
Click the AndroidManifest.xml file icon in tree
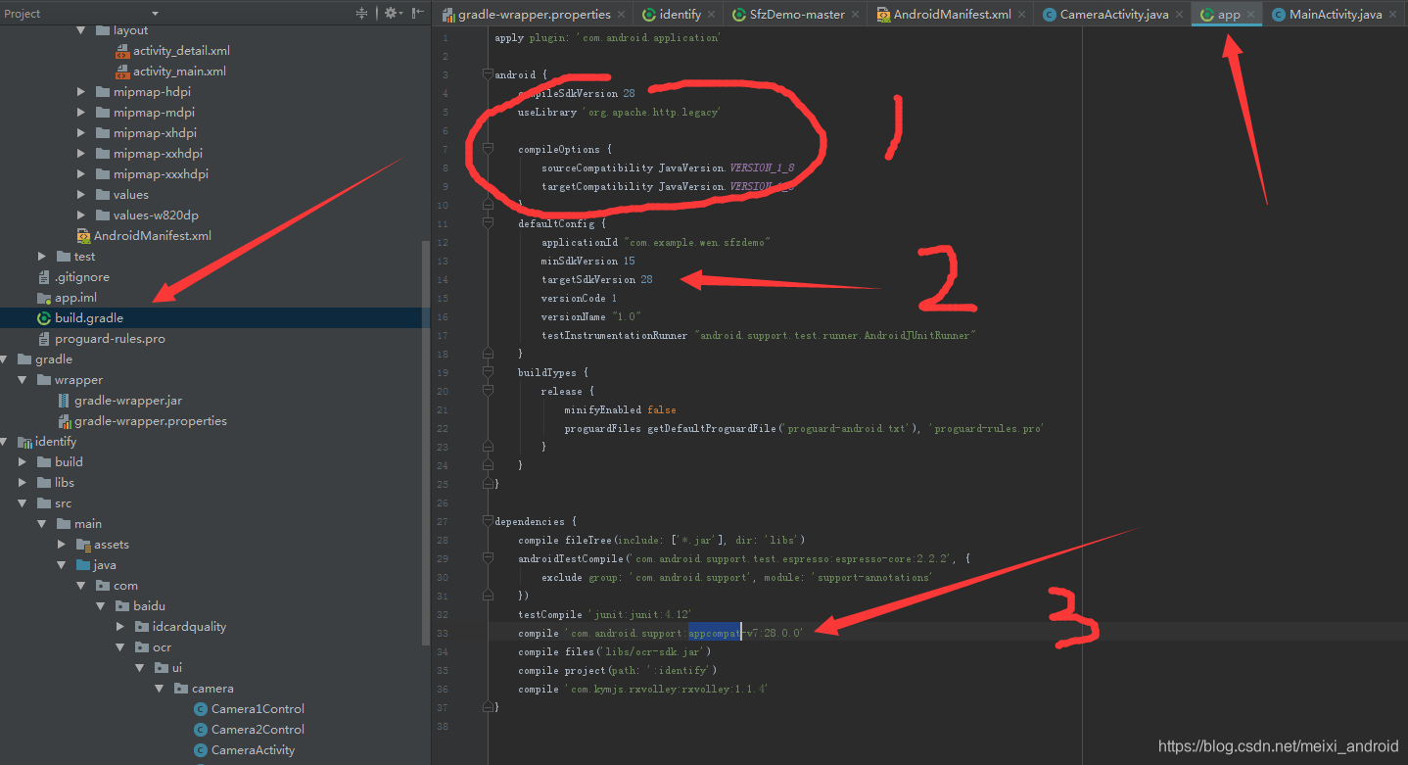84,236
